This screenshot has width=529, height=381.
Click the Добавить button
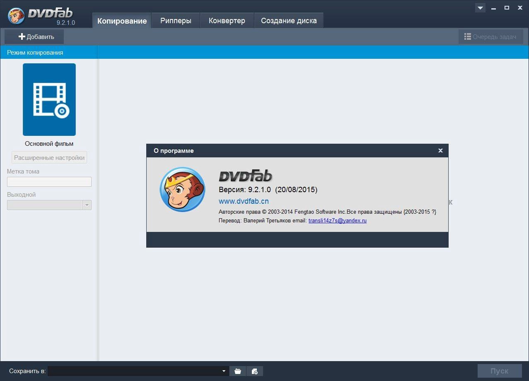click(x=34, y=36)
